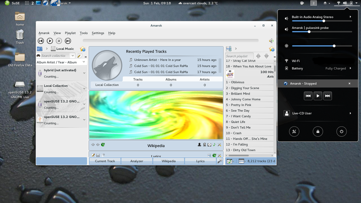
Task: Play from the system menu media controls
Action: tap(318, 96)
